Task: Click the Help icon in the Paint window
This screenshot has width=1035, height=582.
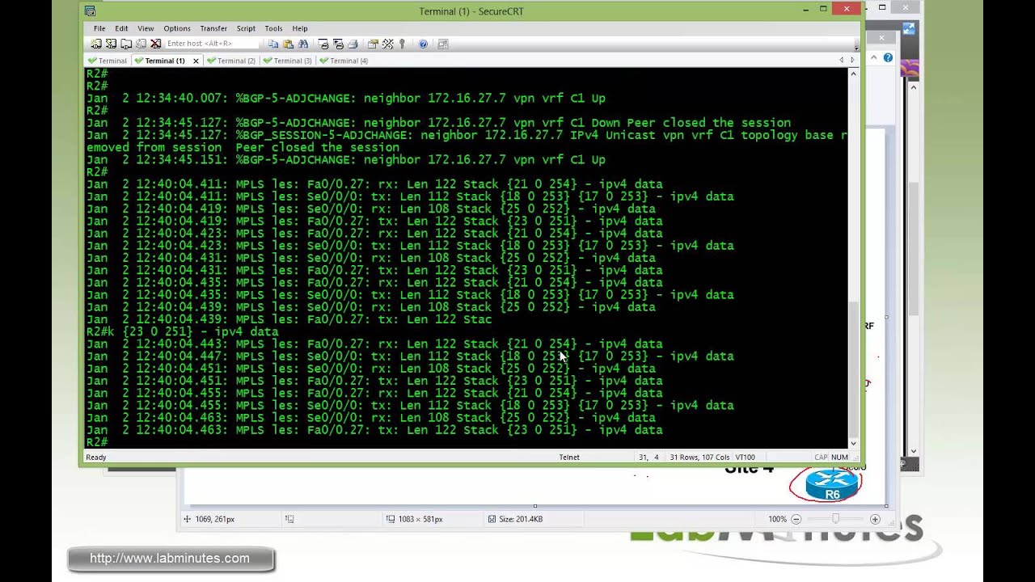Action: [888, 57]
